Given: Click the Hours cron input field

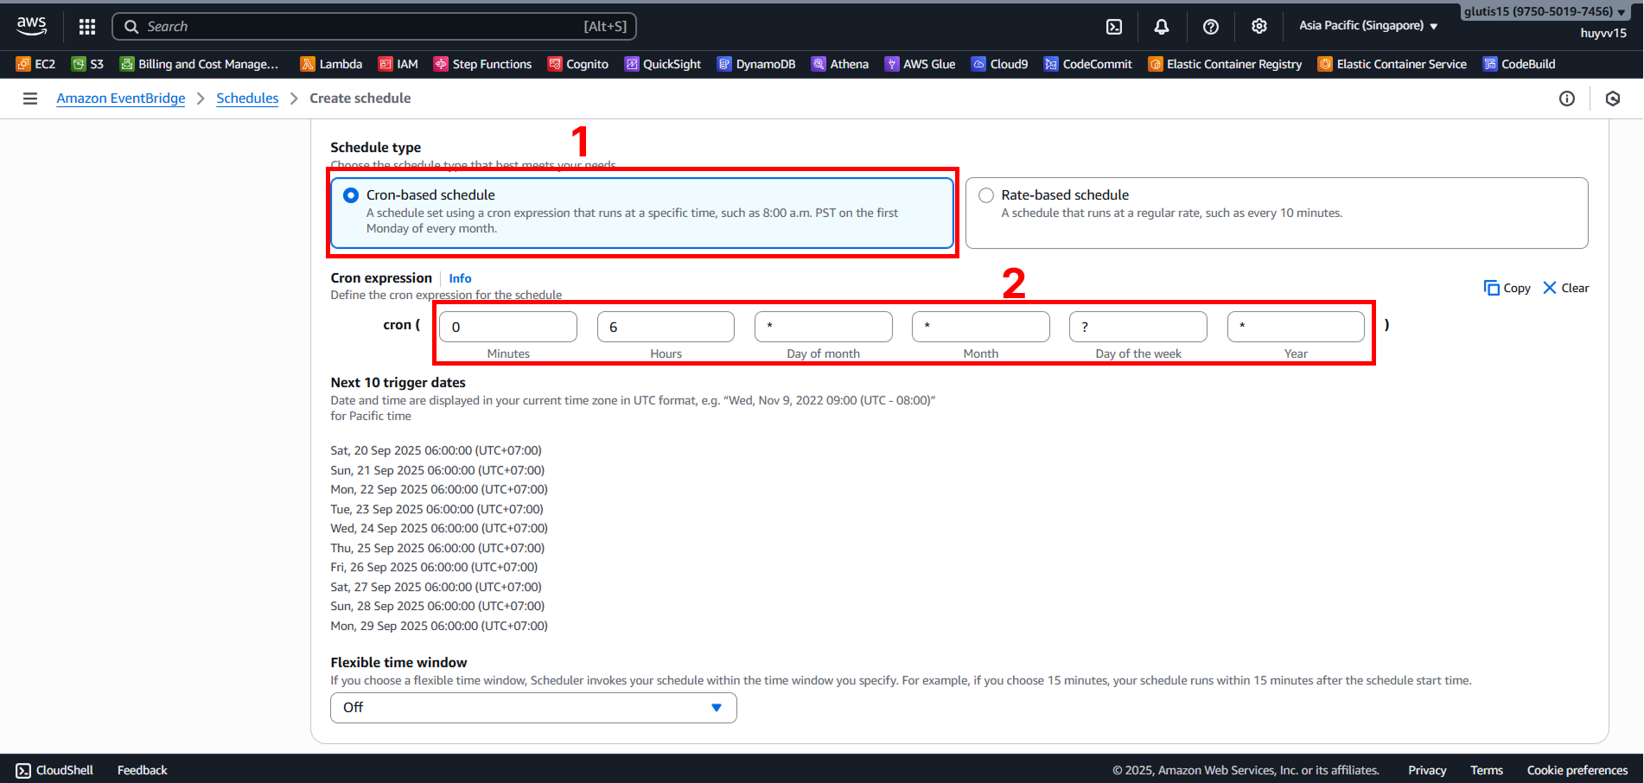Looking at the screenshot, I should (666, 327).
